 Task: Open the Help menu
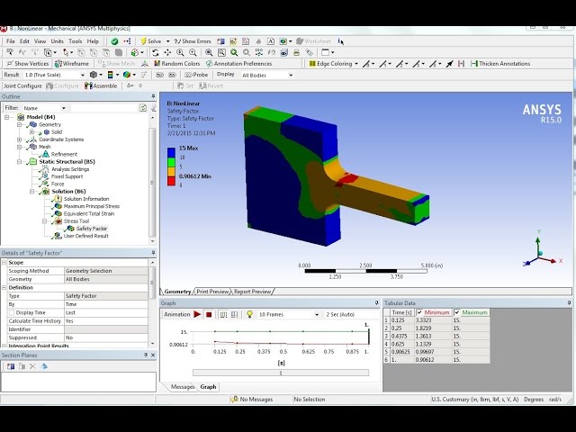click(x=93, y=41)
